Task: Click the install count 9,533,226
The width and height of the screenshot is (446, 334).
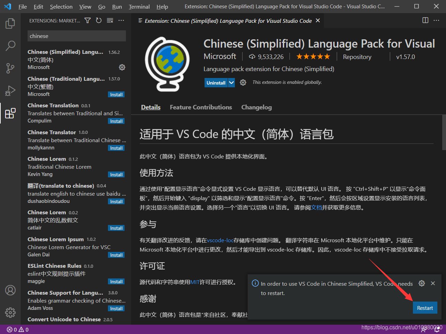Action: [x=266, y=57]
